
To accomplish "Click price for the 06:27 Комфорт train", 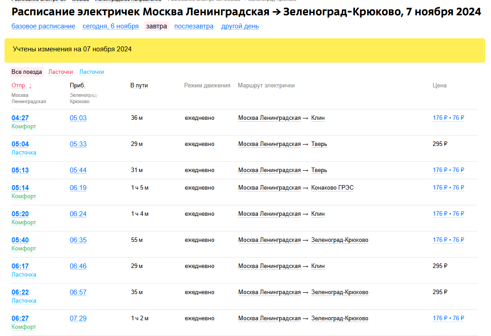I will pyautogui.click(x=448, y=318).
